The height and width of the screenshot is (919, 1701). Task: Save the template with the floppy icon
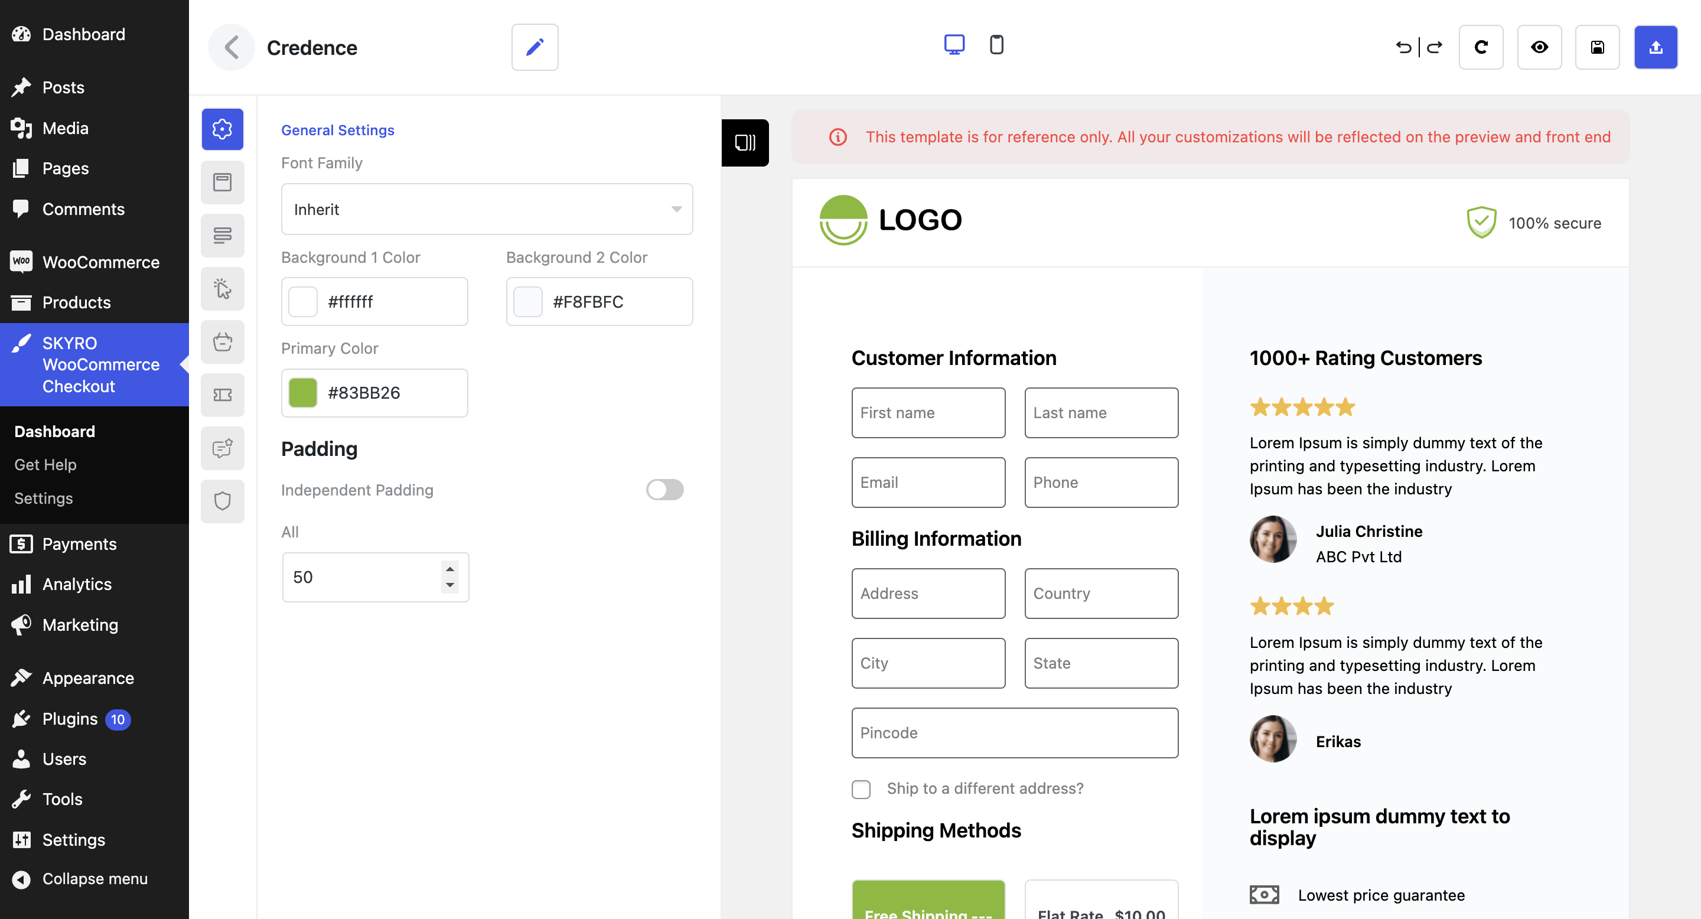tap(1597, 47)
